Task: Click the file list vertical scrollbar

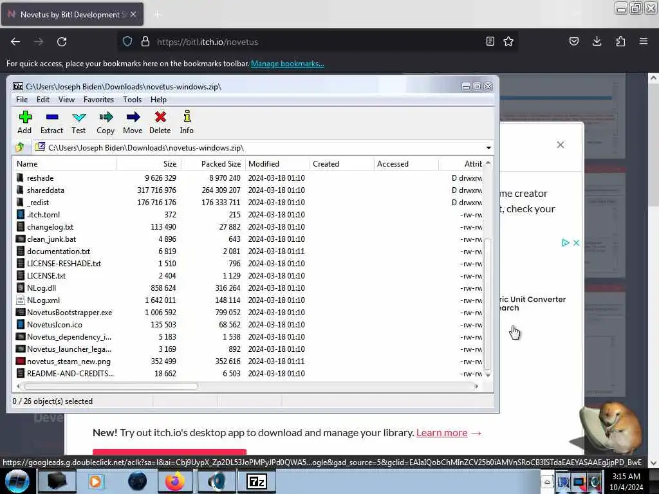Action: pyautogui.click(x=488, y=304)
